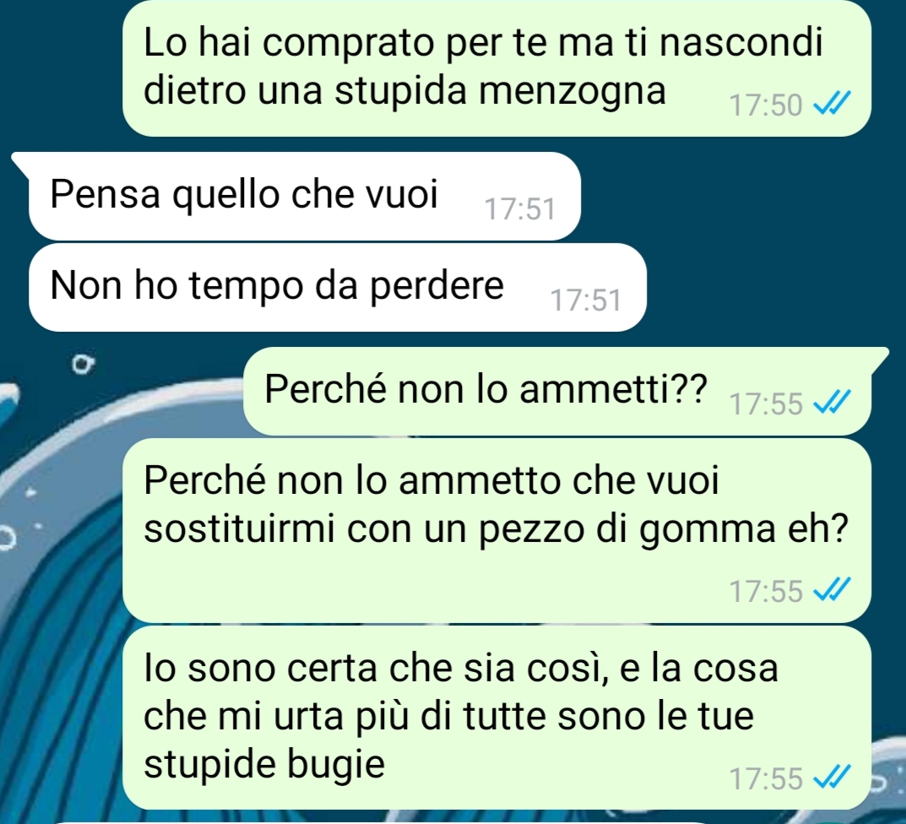Select the received message 'Non ho tempo da perdere'

tap(338, 287)
